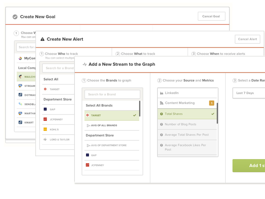Select LORD & TAYLOR in Create New Alert
This screenshot has width=265, height=199.
[58, 139]
